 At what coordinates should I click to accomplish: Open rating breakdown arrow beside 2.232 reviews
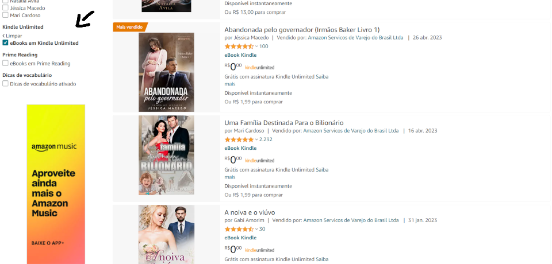point(256,139)
